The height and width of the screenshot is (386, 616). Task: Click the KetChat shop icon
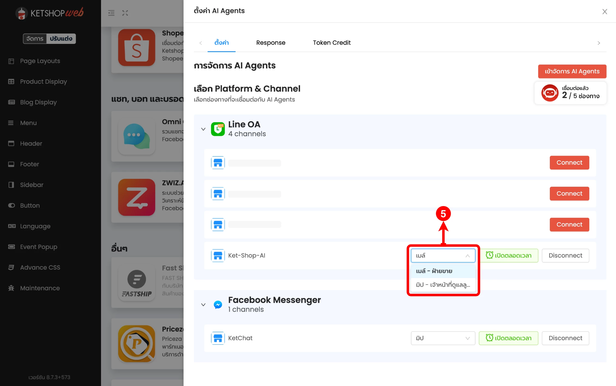click(x=218, y=338)
